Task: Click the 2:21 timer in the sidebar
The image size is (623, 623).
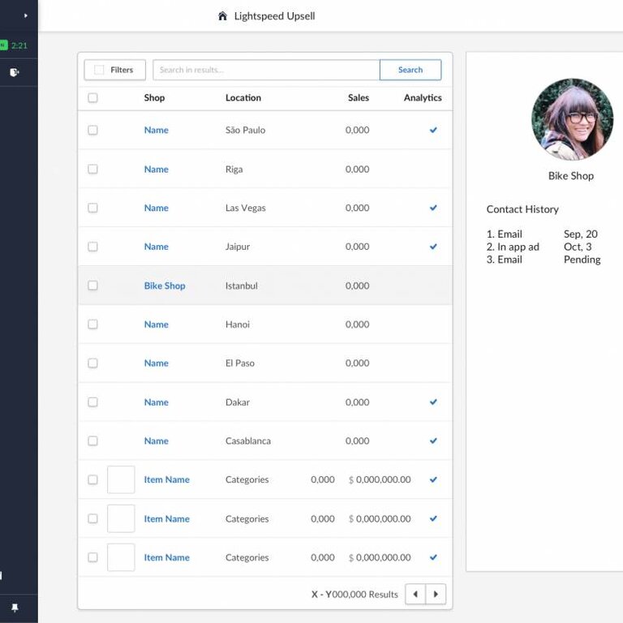Action: pos(19,45)
